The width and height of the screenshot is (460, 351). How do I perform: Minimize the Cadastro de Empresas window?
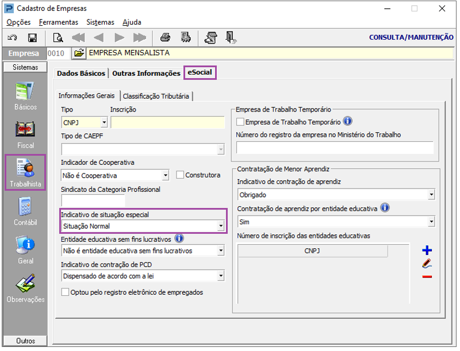(388, 9)
